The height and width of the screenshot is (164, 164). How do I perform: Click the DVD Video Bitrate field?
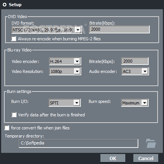(x=119, y=30)
